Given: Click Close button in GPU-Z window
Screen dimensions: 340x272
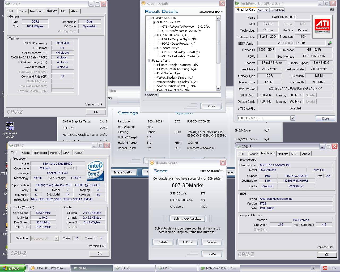Looking at the screenshot, I should point(325,118).
